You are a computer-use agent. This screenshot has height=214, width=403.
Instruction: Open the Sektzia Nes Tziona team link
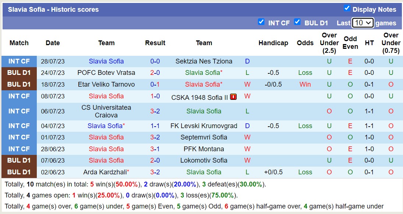coord(204,61)
